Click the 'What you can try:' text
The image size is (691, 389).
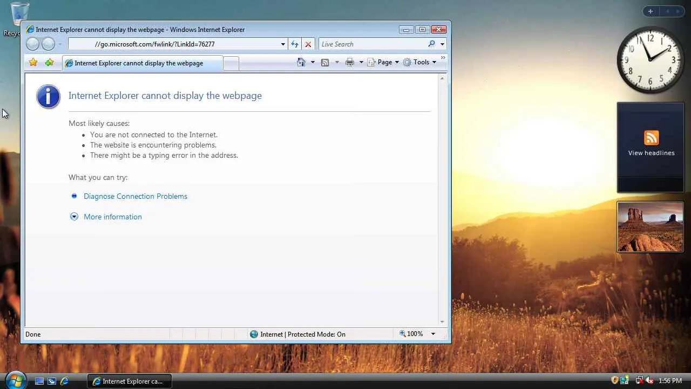(x=98, y=177)
